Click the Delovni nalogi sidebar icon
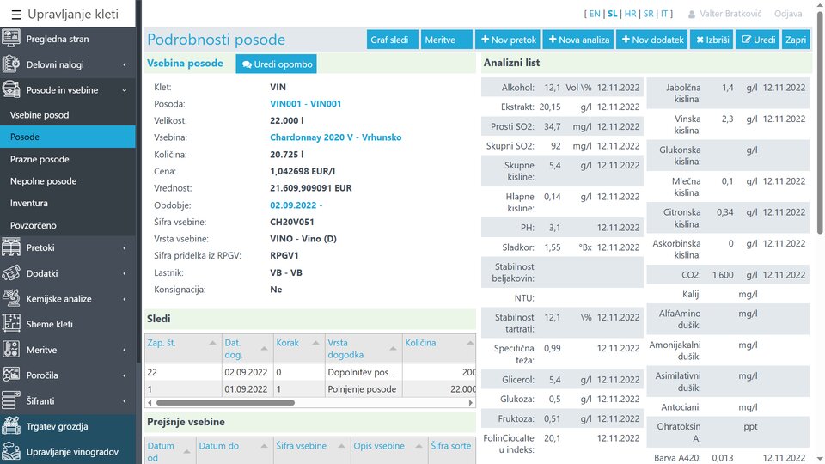The height and width of the screenshot is (464, 825). 12,64
